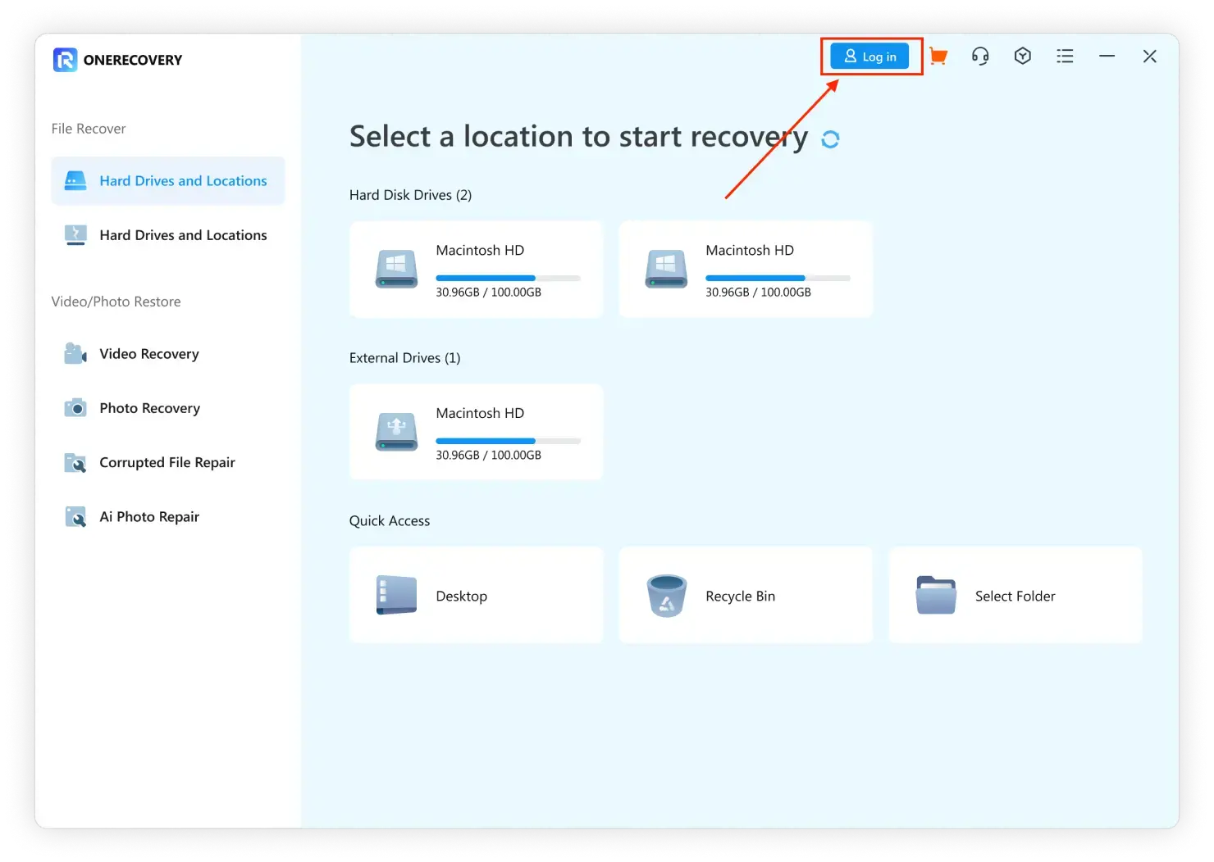
Task: Open the list menu icon in the top bar
Action: tap(1065, 57)
